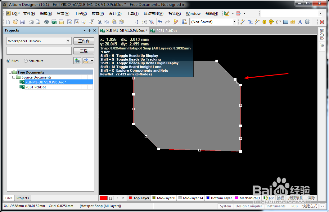
Task: Click the 工程 button
Action: [84, 51]
